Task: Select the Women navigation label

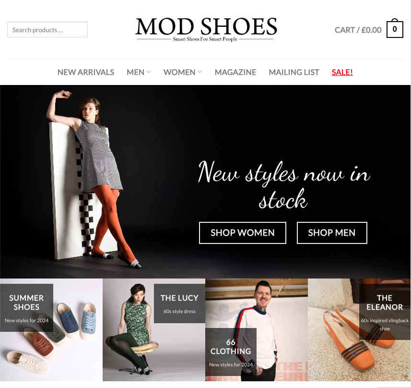Action: (x=179, y=72)
